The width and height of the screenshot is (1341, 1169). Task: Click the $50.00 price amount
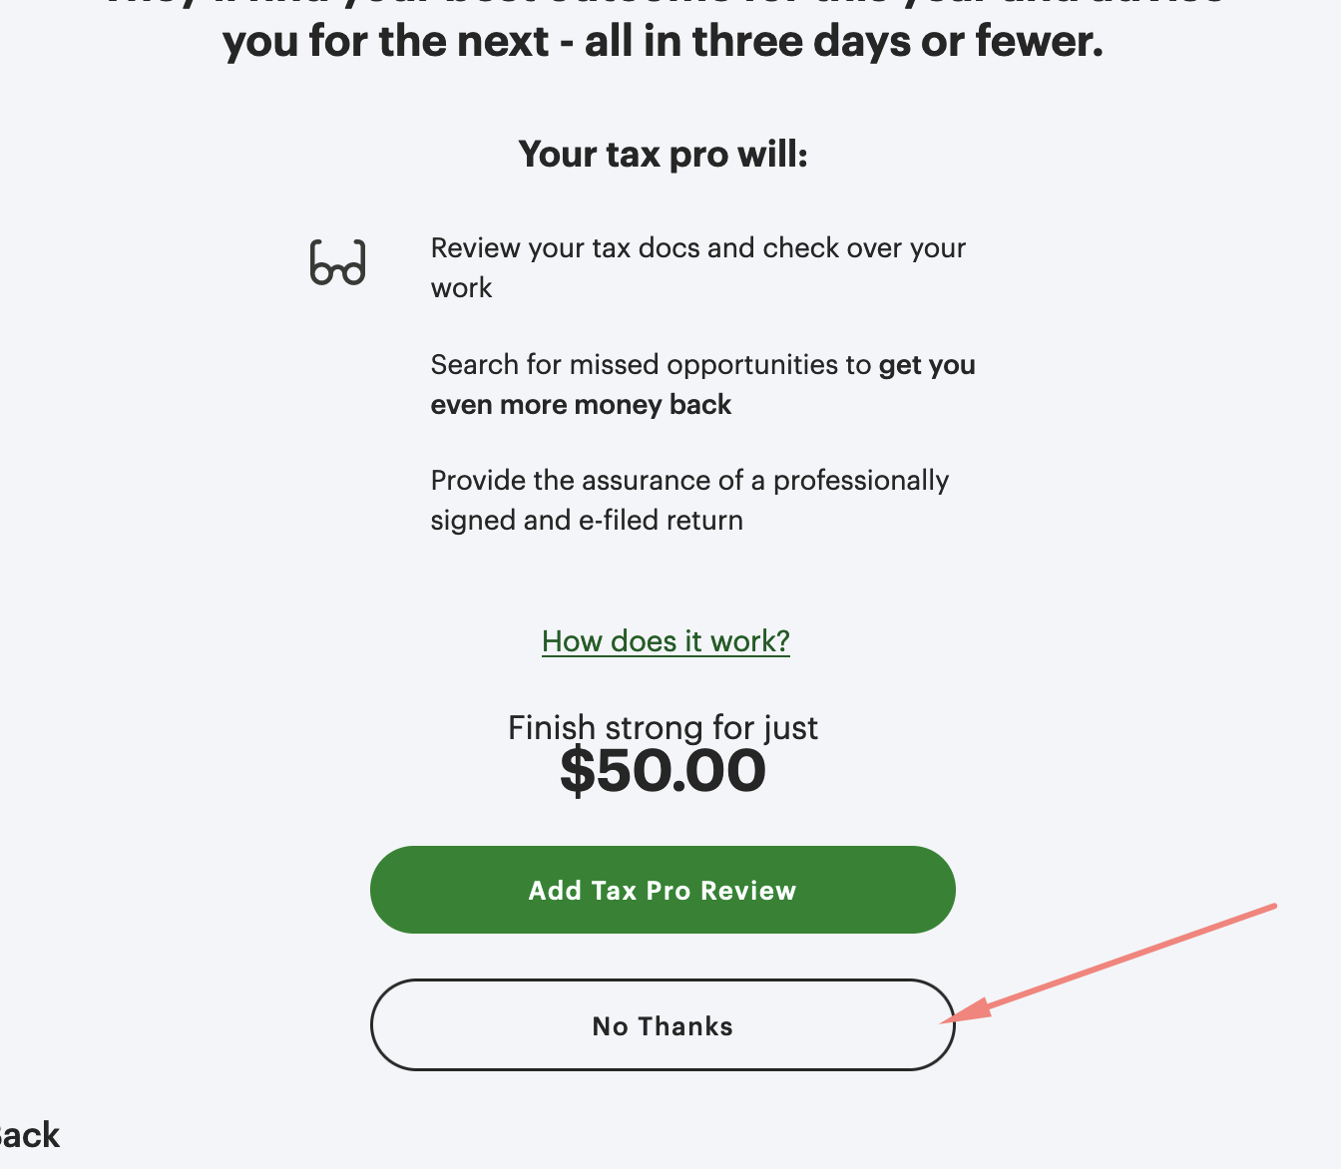point(663,771)
